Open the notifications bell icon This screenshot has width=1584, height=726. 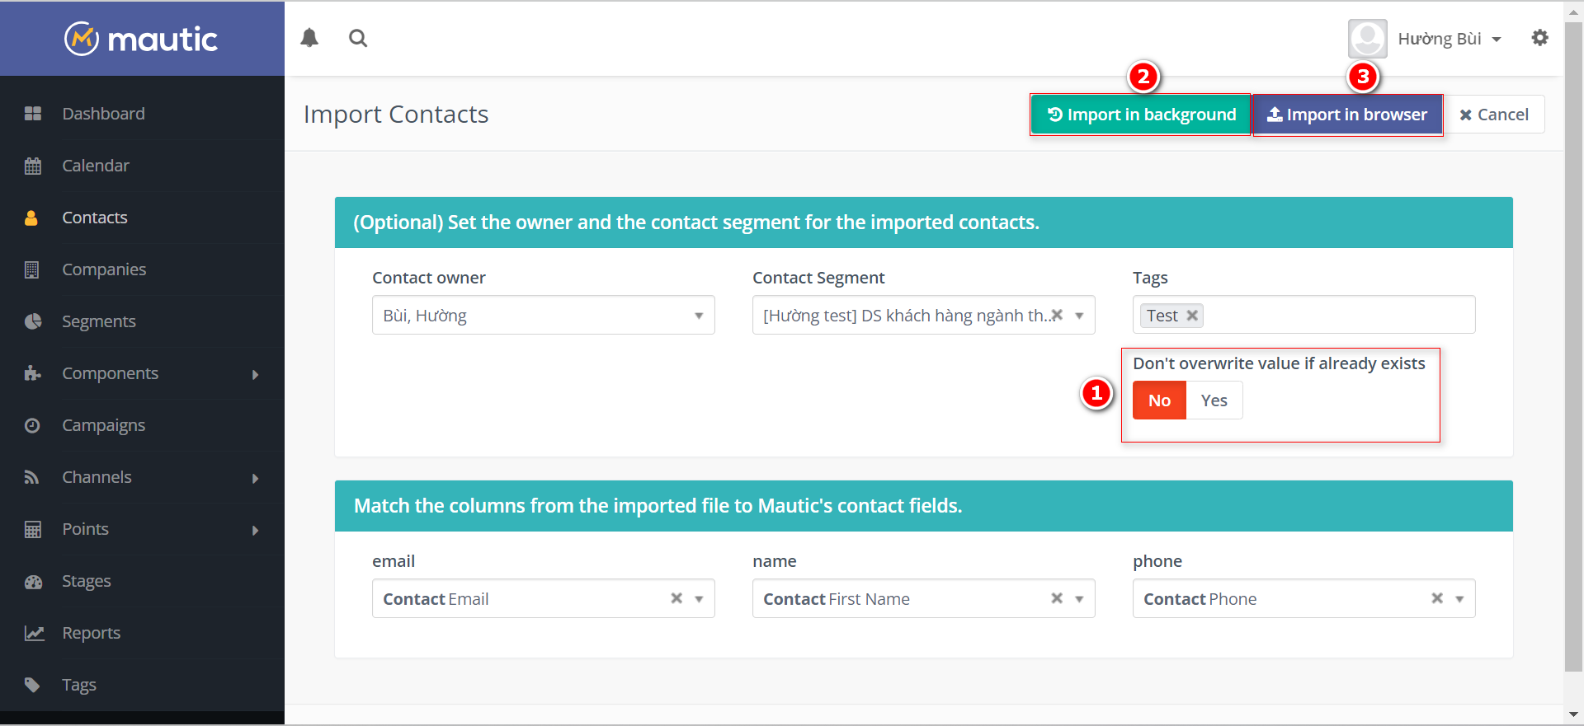309,38
